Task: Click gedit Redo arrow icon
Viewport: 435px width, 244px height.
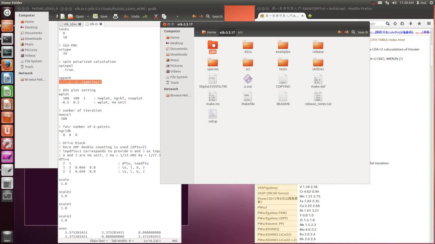Action: pos(145,16)
